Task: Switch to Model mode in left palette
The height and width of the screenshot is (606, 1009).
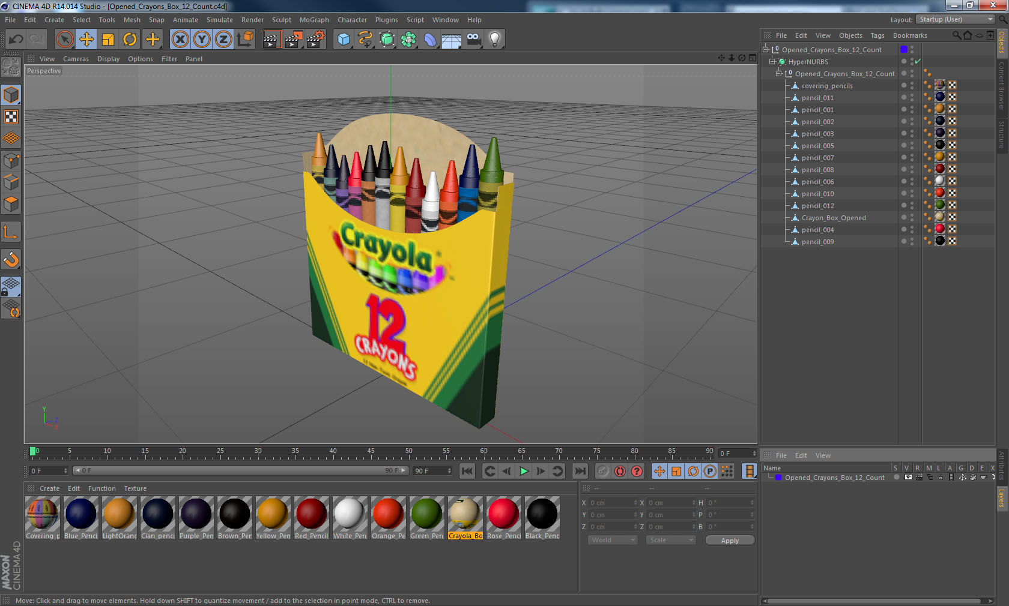Action: [11, 95]
